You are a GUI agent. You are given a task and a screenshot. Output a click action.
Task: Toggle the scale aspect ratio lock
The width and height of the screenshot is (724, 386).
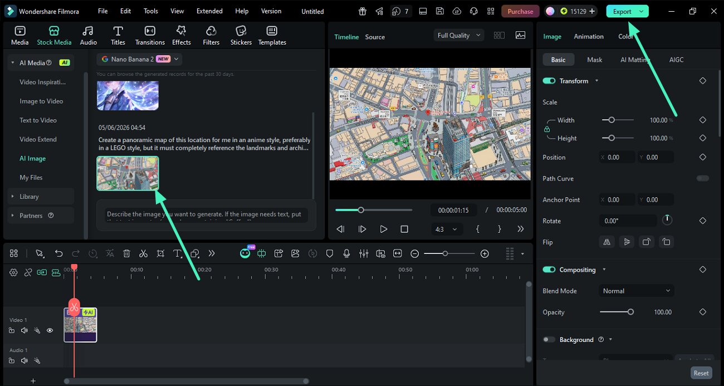click(547, 129)
